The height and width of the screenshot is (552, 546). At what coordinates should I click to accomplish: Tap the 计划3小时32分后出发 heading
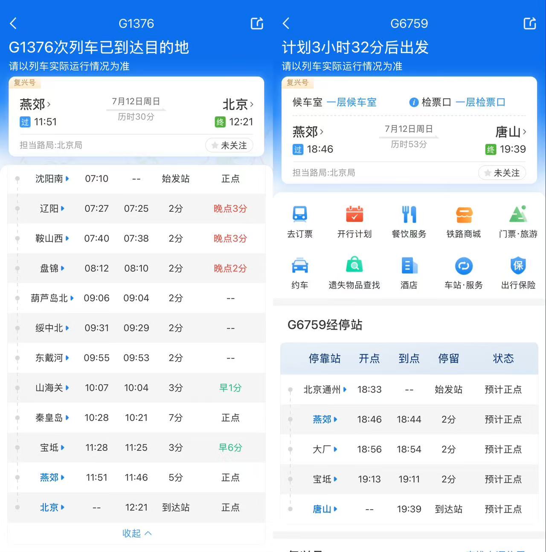[355, 47]
